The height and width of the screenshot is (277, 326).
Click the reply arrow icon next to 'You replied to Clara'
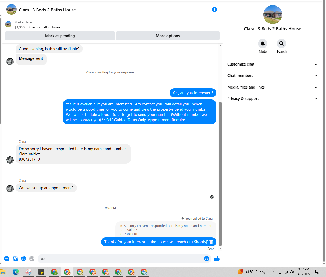pyautogui.click(x=183, y=218)
